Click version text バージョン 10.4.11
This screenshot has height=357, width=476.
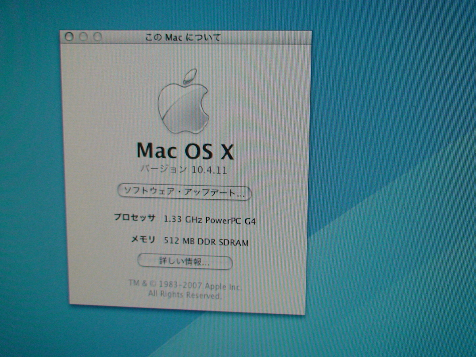[x=184, y=170]
